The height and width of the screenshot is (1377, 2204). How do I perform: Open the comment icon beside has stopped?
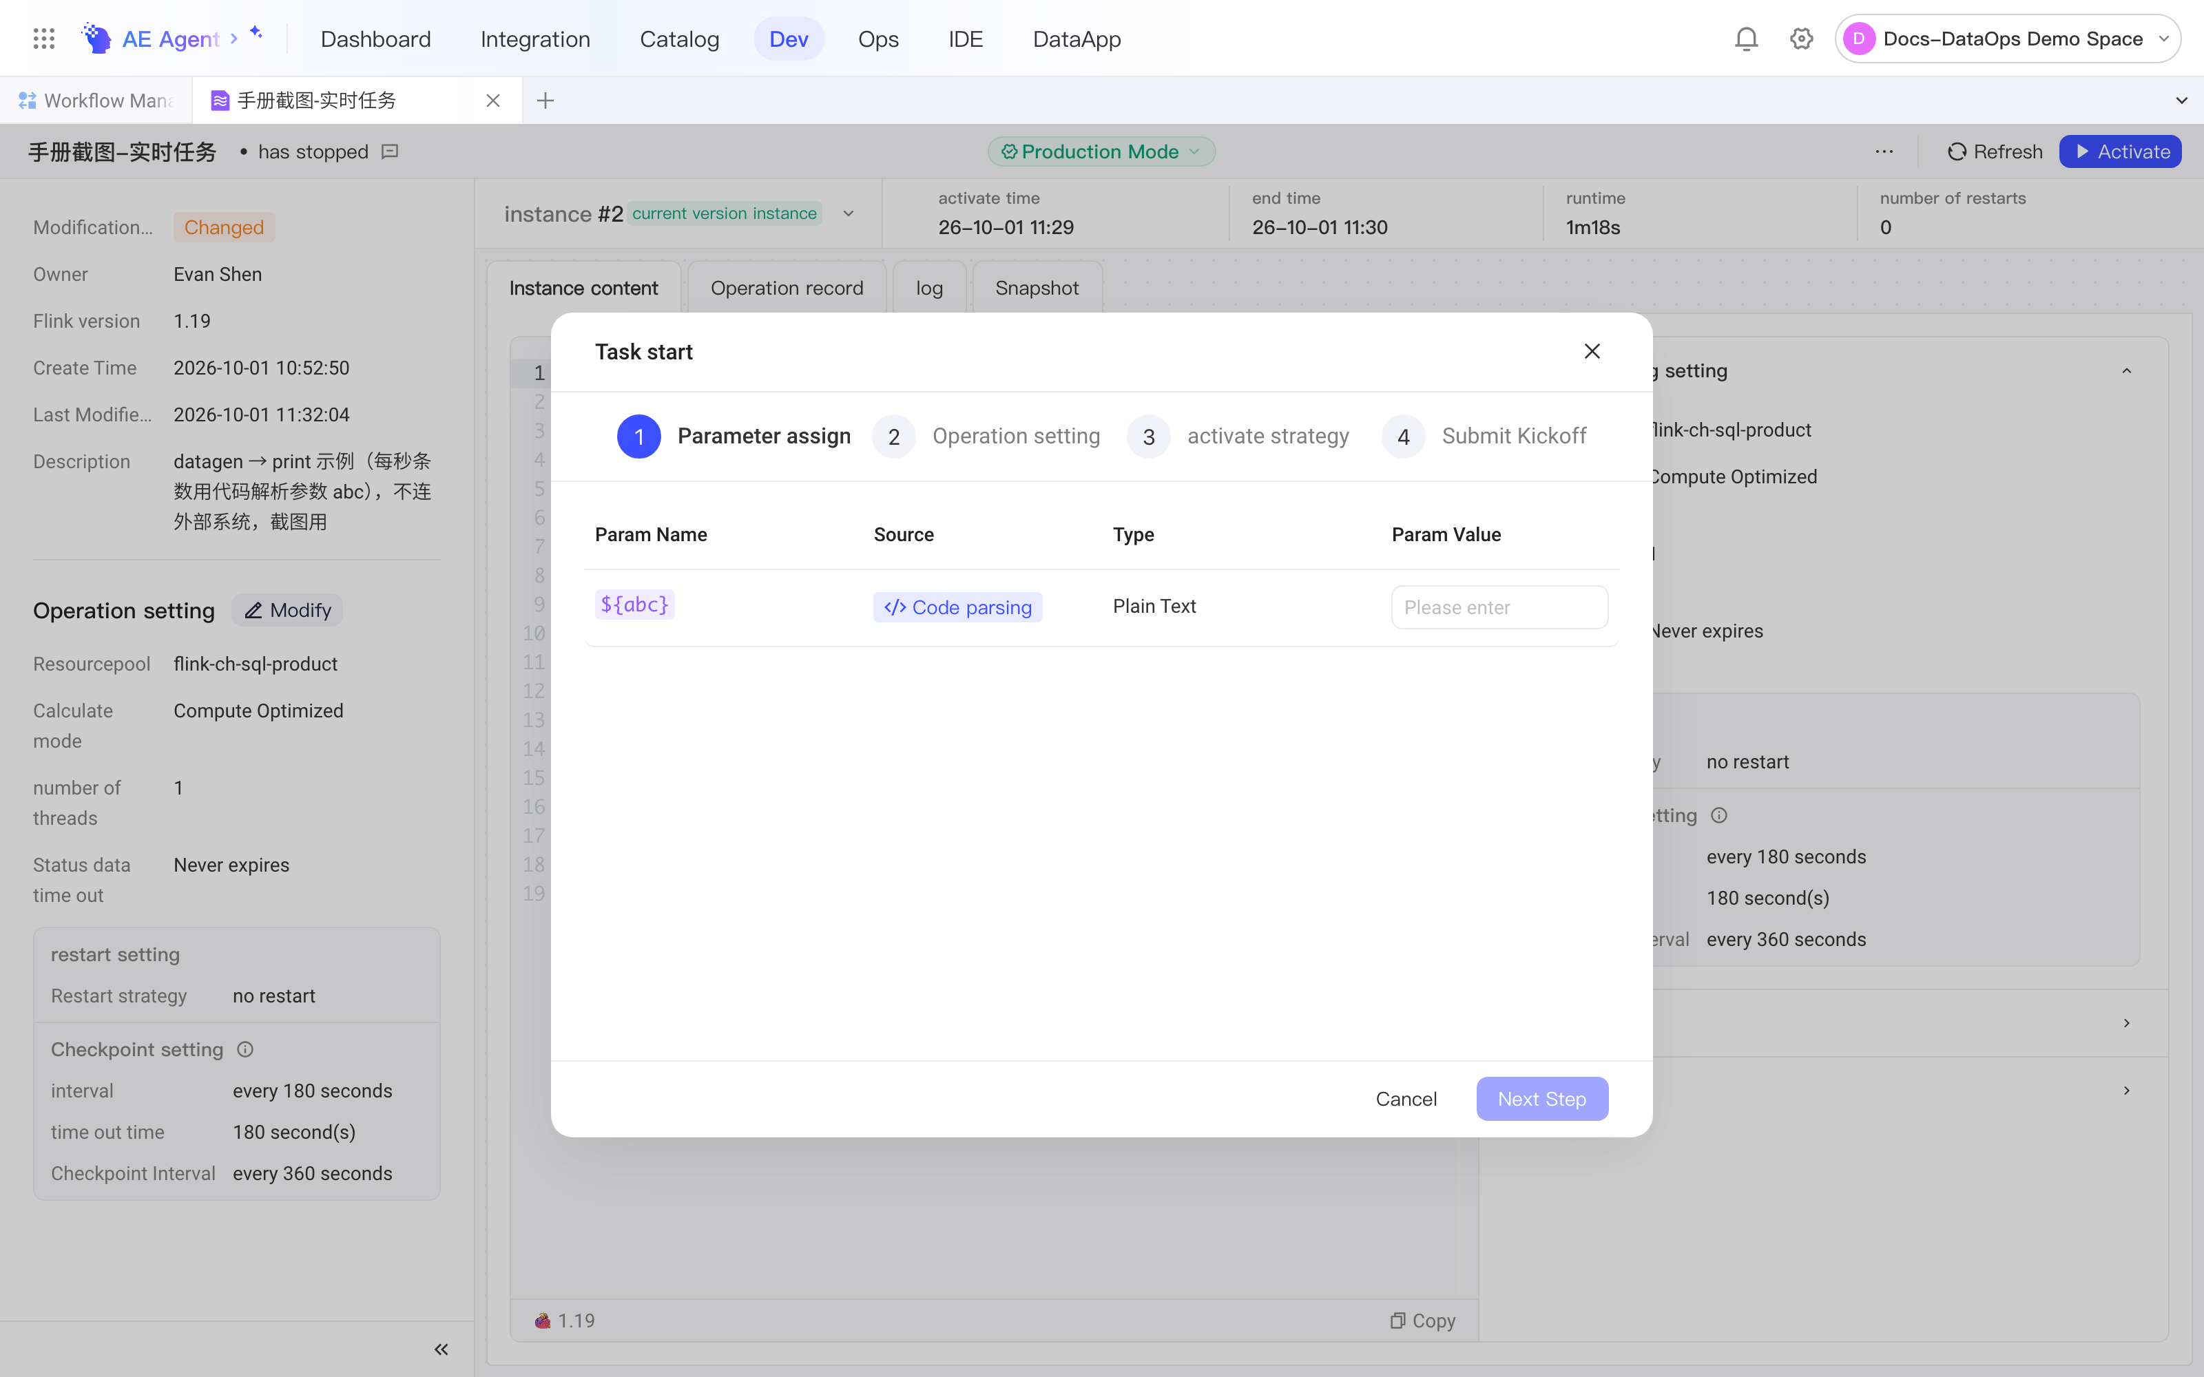tap(390, 151)
